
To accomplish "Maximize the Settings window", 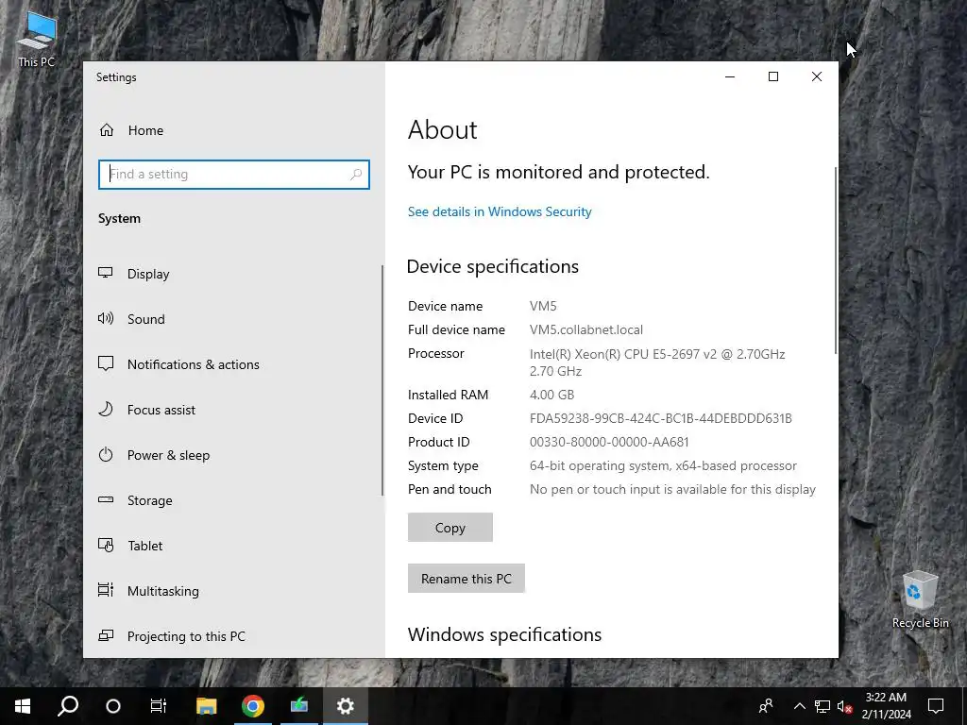I will (773, 76).
